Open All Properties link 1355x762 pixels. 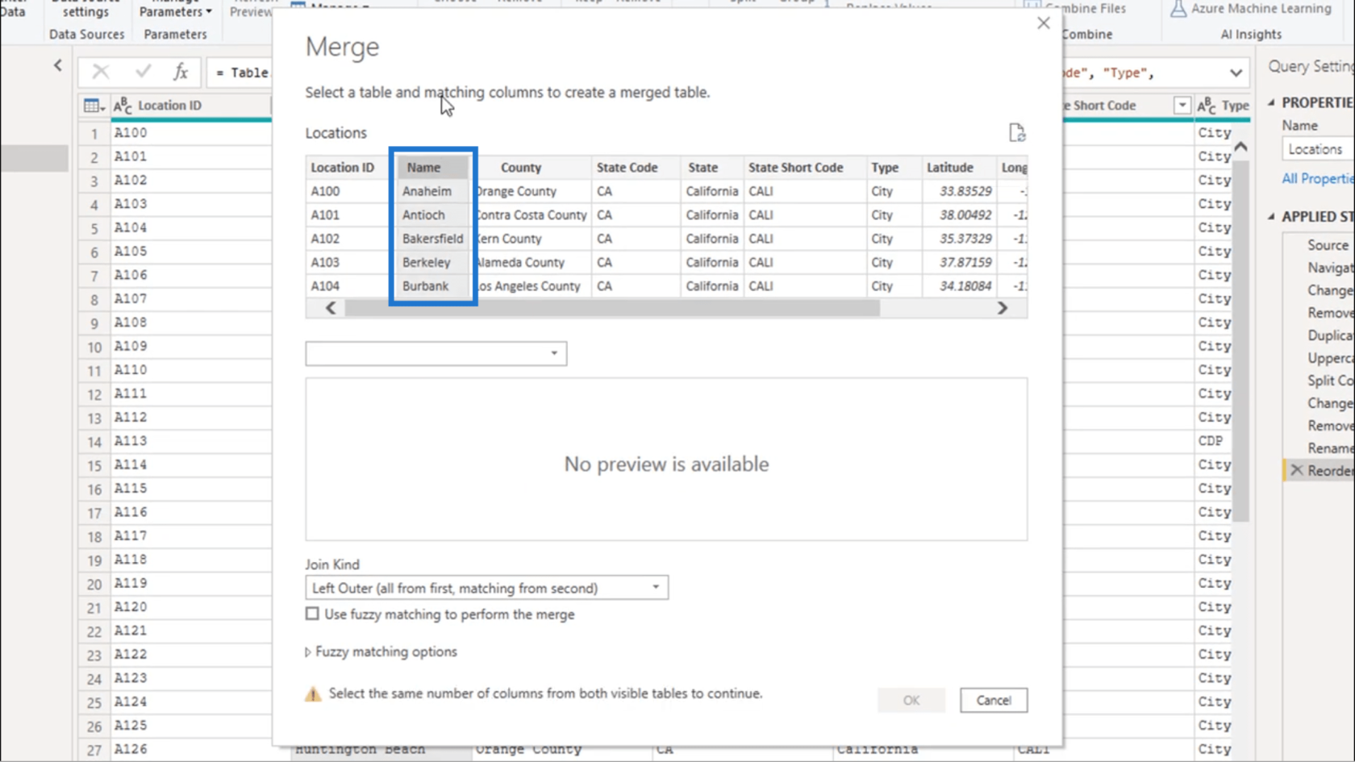[x=1318, y=178]
